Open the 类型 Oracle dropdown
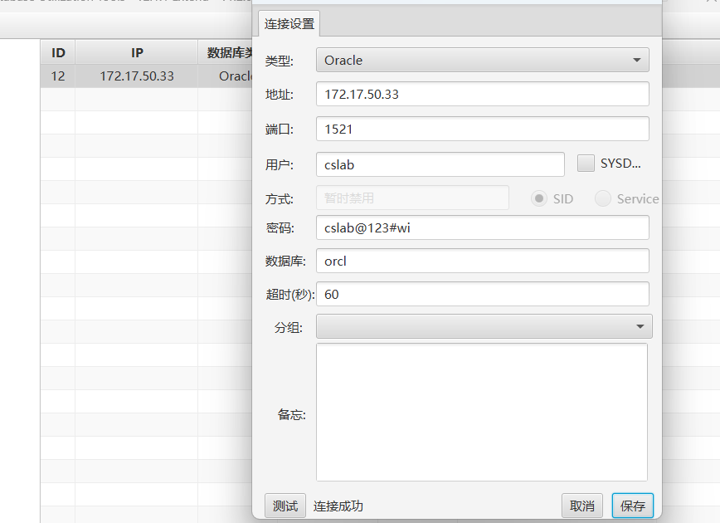720x523 pixels. (482, 61)
